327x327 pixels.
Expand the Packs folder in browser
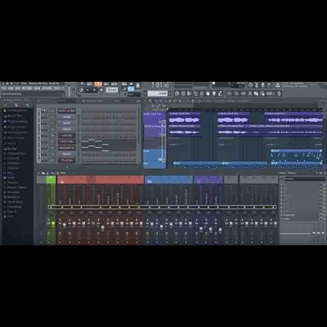pos(11,177)
